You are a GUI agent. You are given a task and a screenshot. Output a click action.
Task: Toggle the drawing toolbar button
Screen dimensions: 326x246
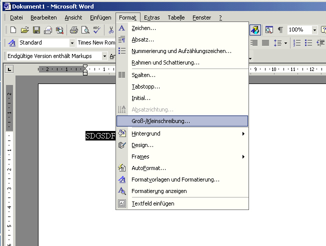coord(255,30)
